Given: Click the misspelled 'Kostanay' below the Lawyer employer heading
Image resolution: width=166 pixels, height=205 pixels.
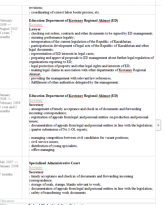Looking at the screenshot, I should 36,25.
